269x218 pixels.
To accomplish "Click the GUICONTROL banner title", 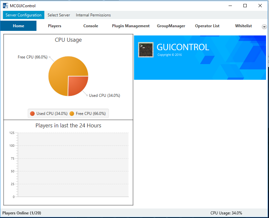I will click(x=183, y=47).
